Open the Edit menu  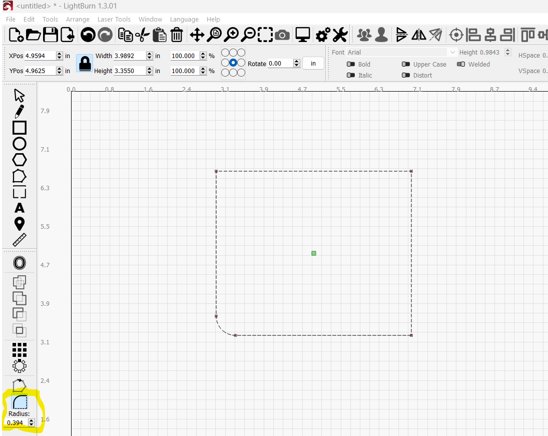pos(29,19)
